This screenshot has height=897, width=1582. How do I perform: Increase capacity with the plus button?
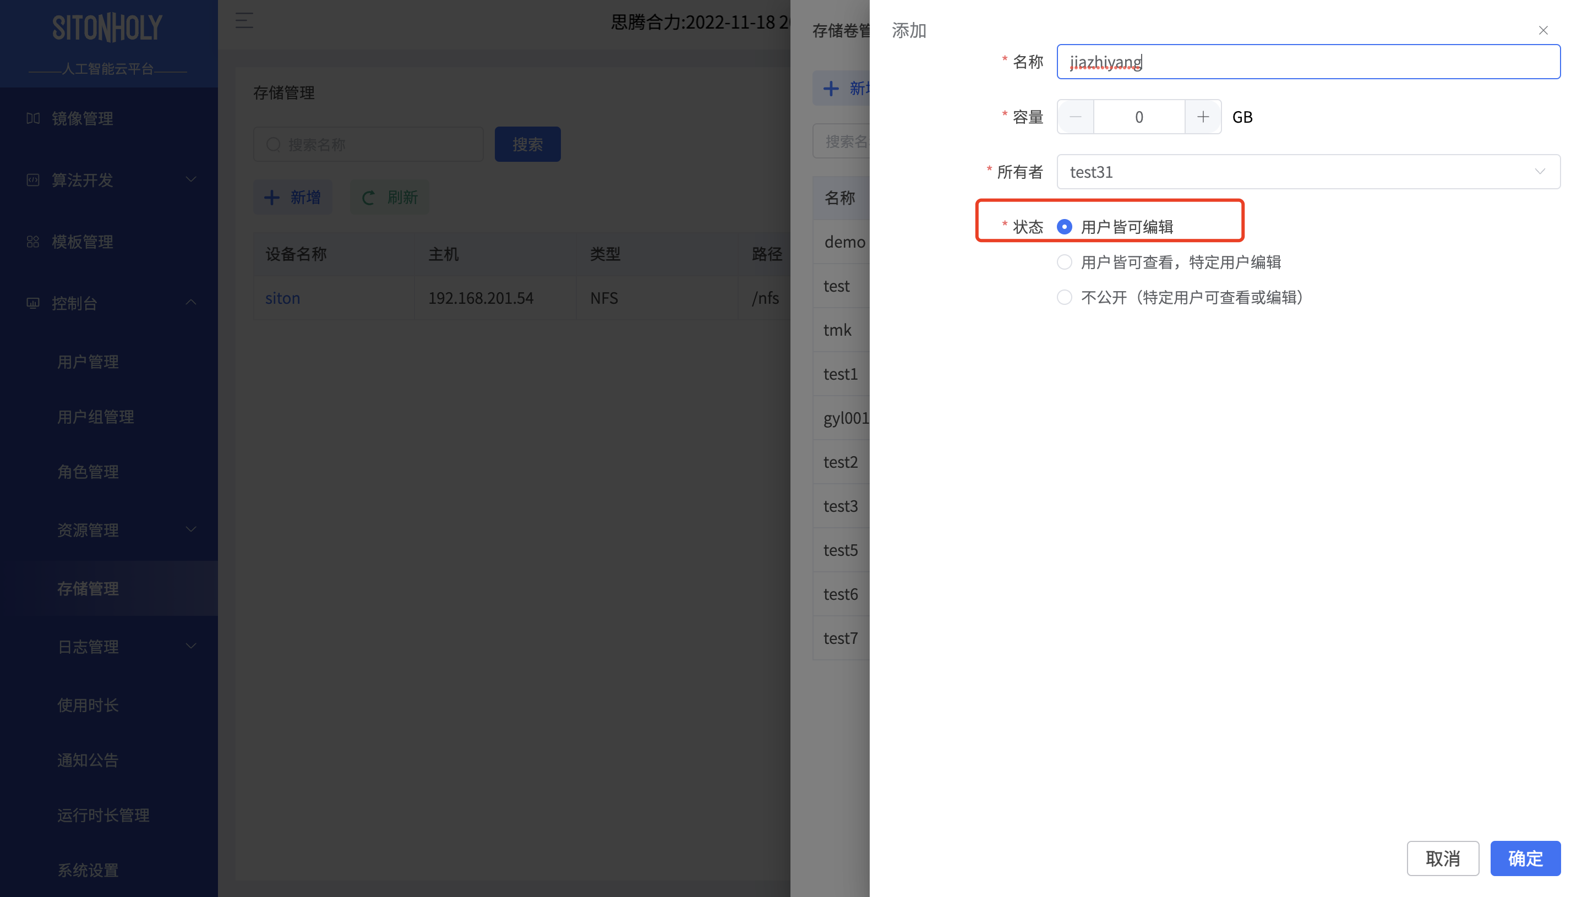click(1203, 117)
